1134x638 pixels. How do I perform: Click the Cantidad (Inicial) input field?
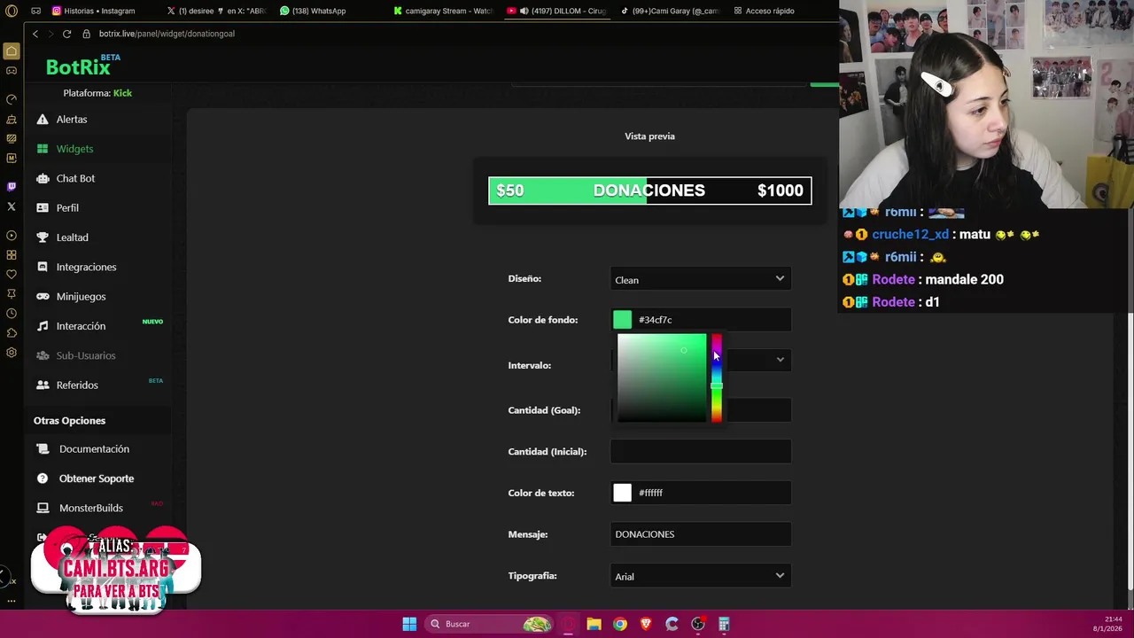coord(700,451)
